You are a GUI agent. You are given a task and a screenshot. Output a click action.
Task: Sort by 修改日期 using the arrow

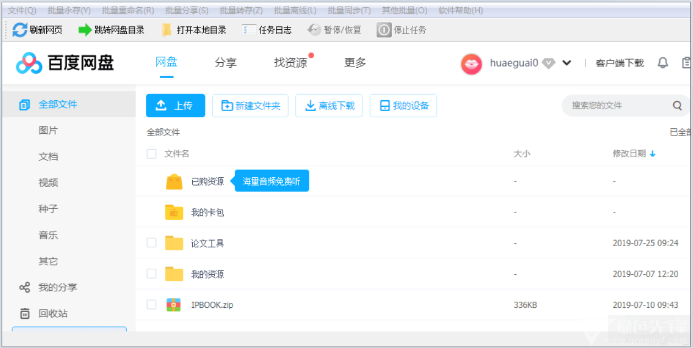653,154
